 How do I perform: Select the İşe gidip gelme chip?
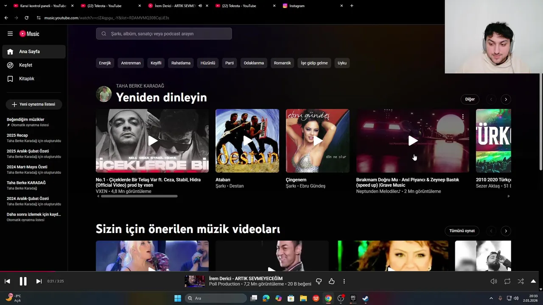click(x=314, y=63)
